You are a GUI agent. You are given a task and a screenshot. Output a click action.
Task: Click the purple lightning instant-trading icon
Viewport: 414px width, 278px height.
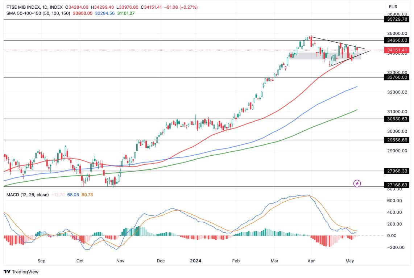[357, 184]
